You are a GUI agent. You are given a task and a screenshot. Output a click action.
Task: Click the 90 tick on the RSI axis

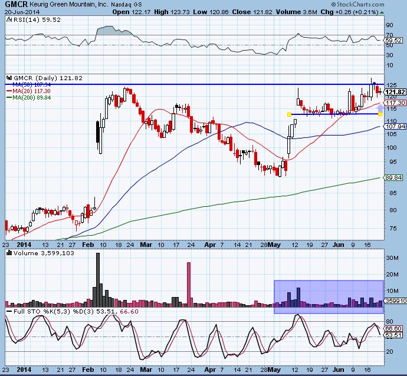pyautogui.click(x=390, y=25)
